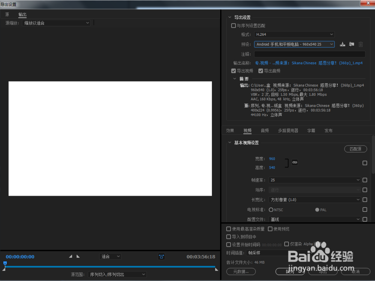375x281 pixels.
Task: Click the white video preview frame
Action: 110,139
